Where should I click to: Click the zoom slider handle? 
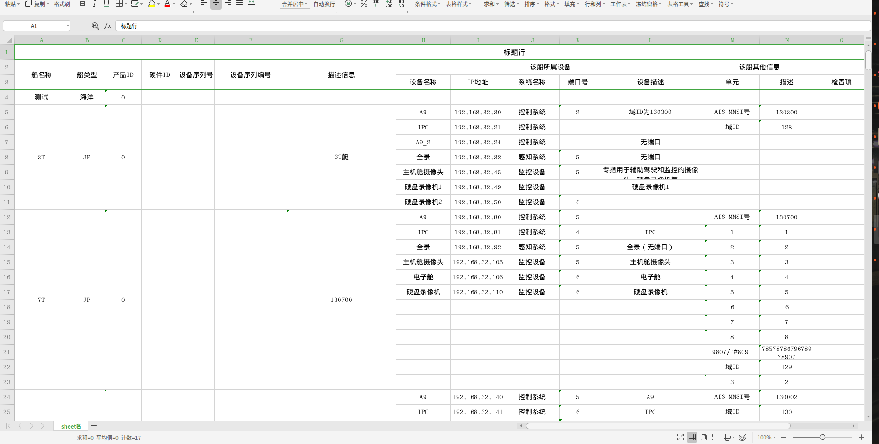(822, 437)
